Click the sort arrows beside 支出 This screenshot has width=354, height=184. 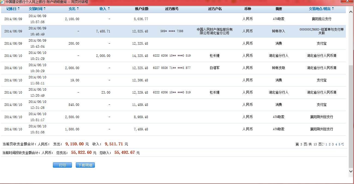coord(78,9)
